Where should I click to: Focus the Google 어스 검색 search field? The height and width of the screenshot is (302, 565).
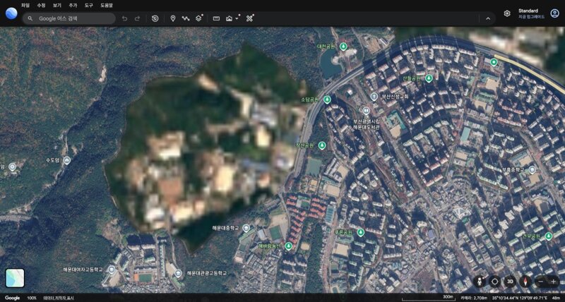pyautogui.click(x=69, y=19)
